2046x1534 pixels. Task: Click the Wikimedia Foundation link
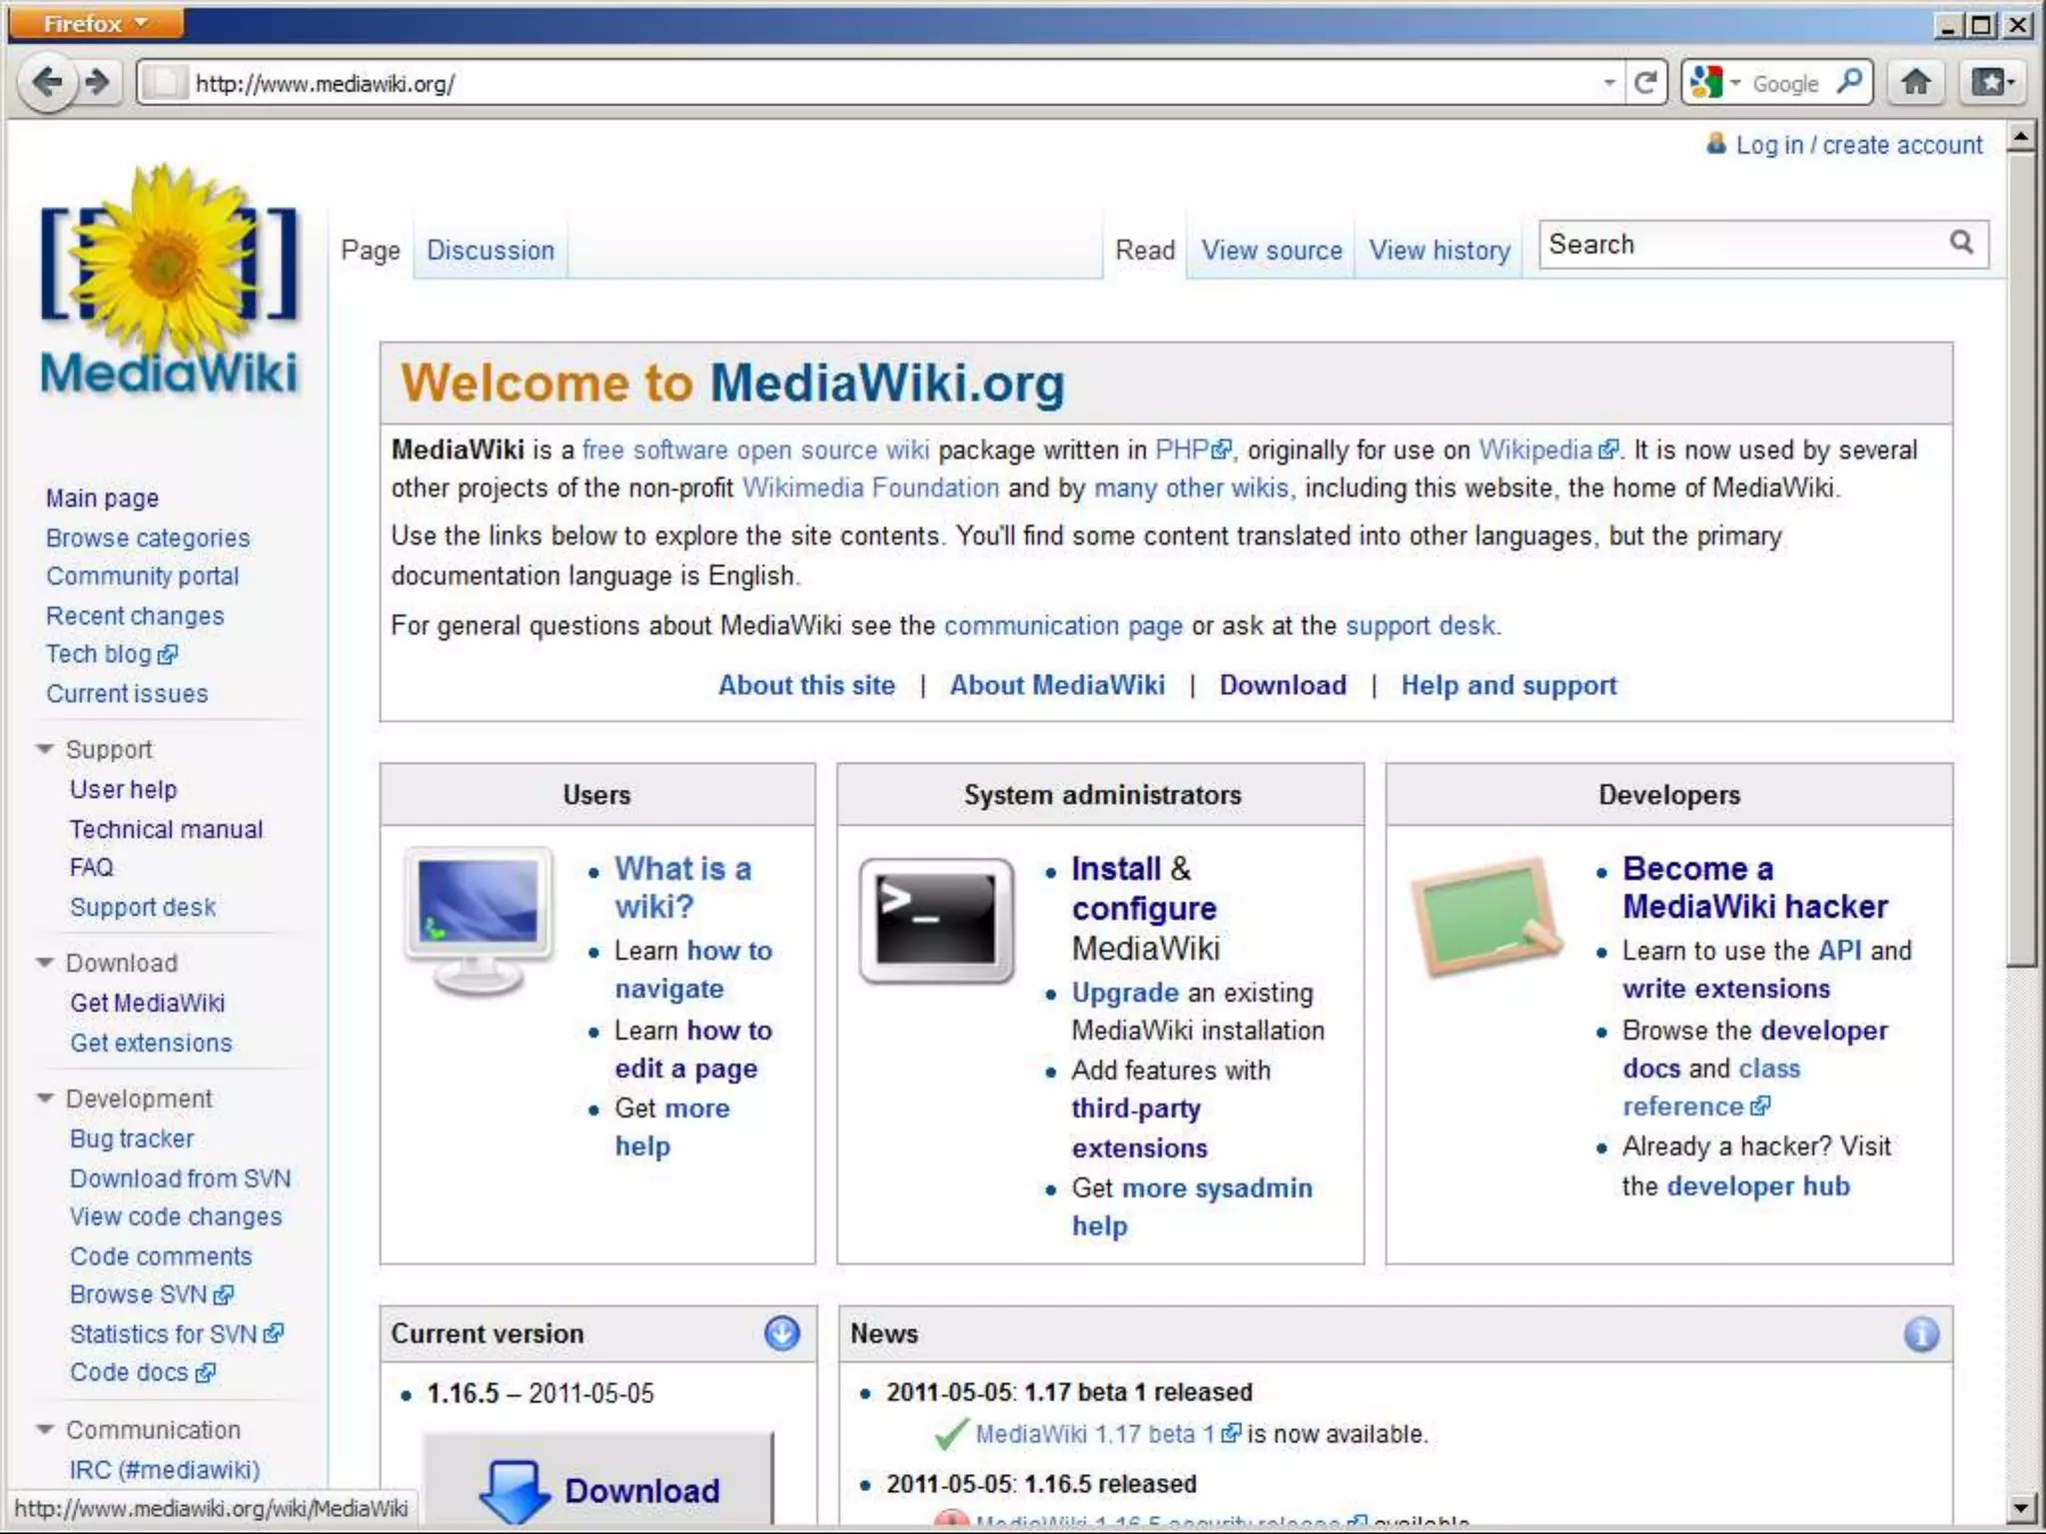click(870, 487)
